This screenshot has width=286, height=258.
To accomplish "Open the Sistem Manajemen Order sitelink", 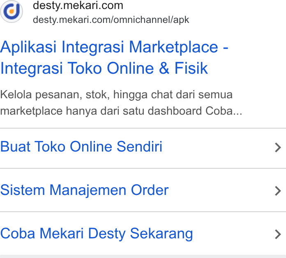I will (x=85, y=190).
